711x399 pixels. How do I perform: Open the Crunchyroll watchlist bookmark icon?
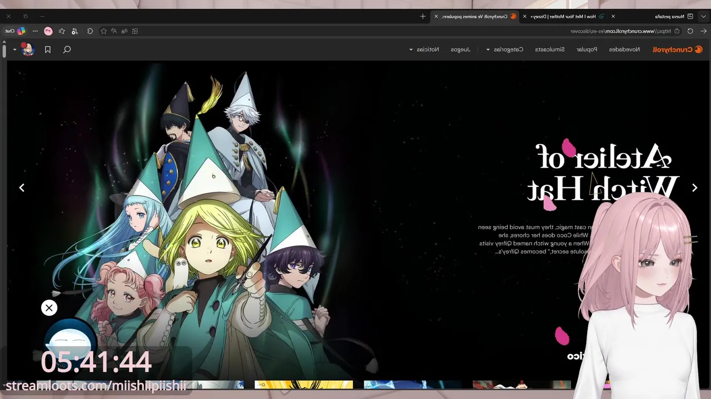(x=48, y=49)
